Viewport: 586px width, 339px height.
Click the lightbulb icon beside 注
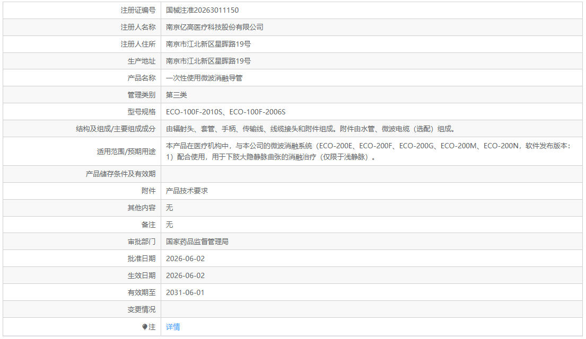(145, 327)
